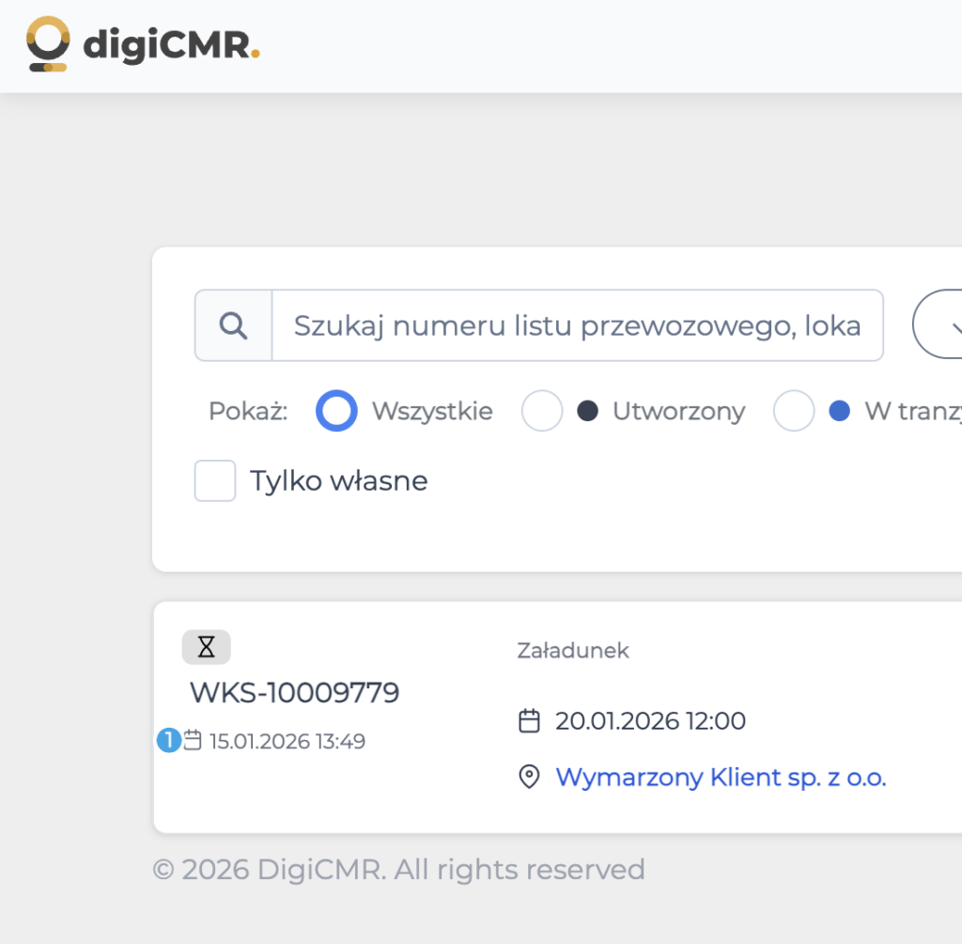Select the Utworzony radio button
This screenshot has height=944, width=962.
pos(542,411)
